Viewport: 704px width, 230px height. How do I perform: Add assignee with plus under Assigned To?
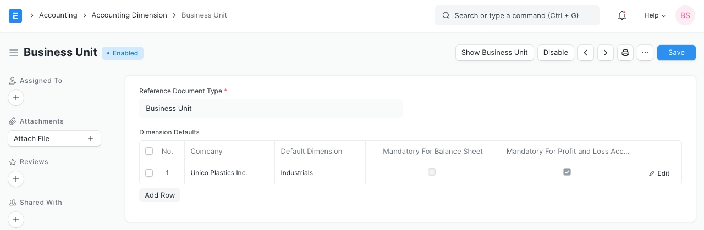pos(16,98)
